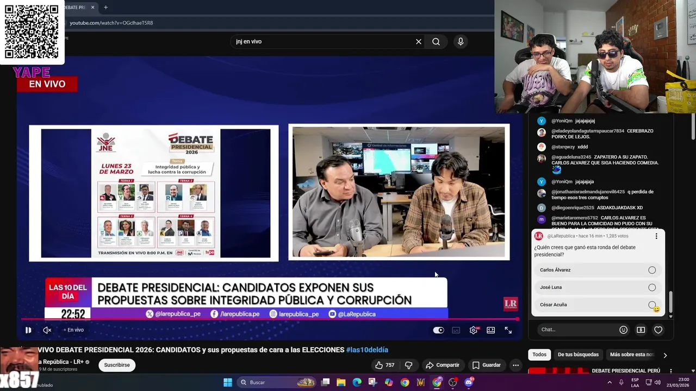
Task: Select Más sobre esta noticia chip
Action: coord(631,355)
